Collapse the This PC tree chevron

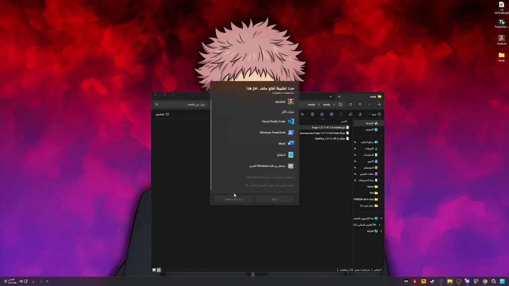(381, 218)
